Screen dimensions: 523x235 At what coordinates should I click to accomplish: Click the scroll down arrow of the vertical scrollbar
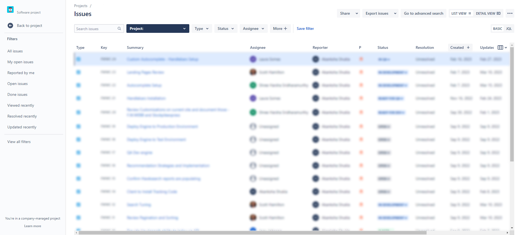click(512, 228)
